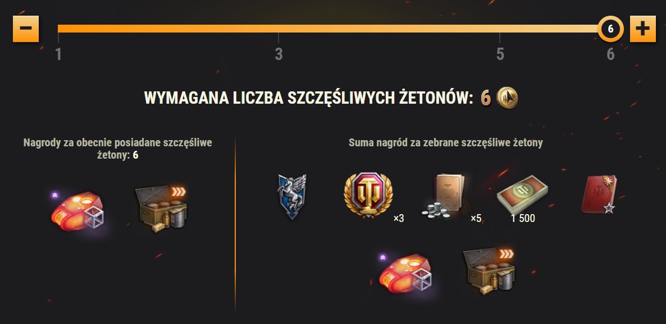
Task: Select the supply crate in current rewards
Action: [x=162, y=209]
